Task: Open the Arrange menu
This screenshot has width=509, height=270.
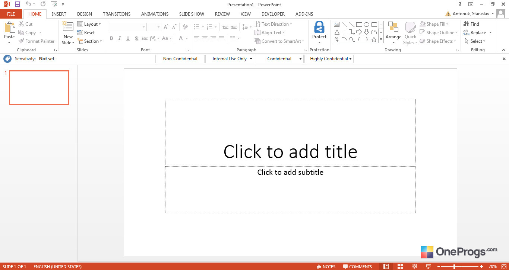Action: [393, 32]
